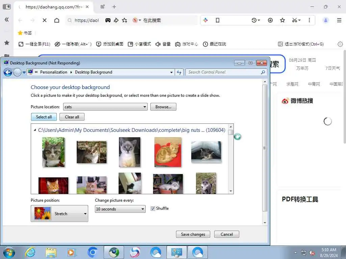Viewport: 346px width, 259px height.
Task: Click 音量 volume toolbar item
Action: [x=163, y=44]
